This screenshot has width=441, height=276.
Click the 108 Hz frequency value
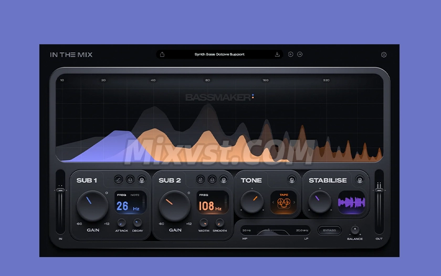[210, 206]
